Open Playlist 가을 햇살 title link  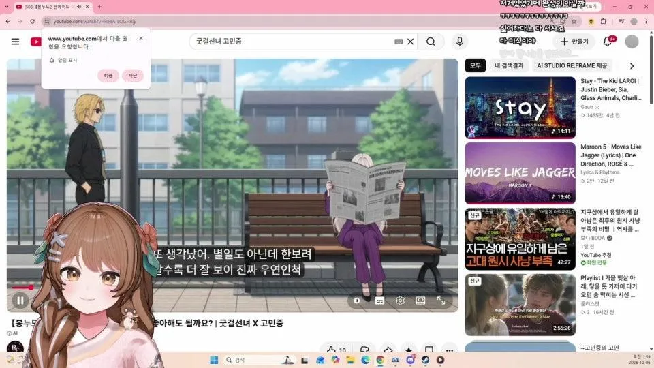[x=609, y=286]
